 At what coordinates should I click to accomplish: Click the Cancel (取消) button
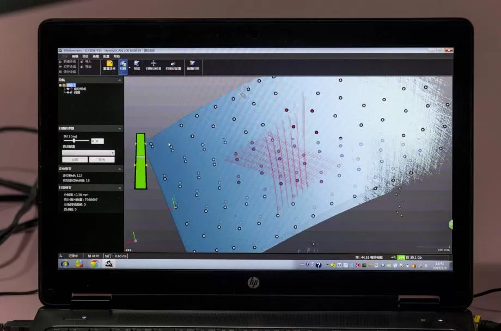coord(102,160)
